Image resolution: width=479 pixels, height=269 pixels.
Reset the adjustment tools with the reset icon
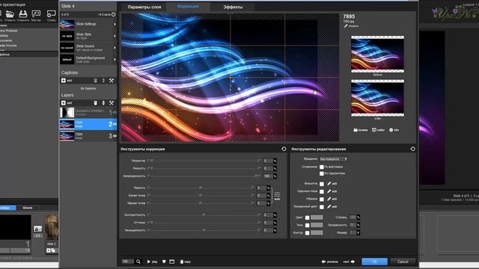[284, 149]
